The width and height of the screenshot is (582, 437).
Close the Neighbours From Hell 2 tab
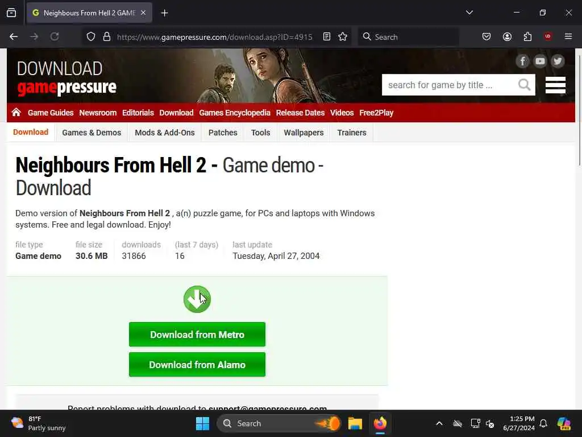point(143,13)
